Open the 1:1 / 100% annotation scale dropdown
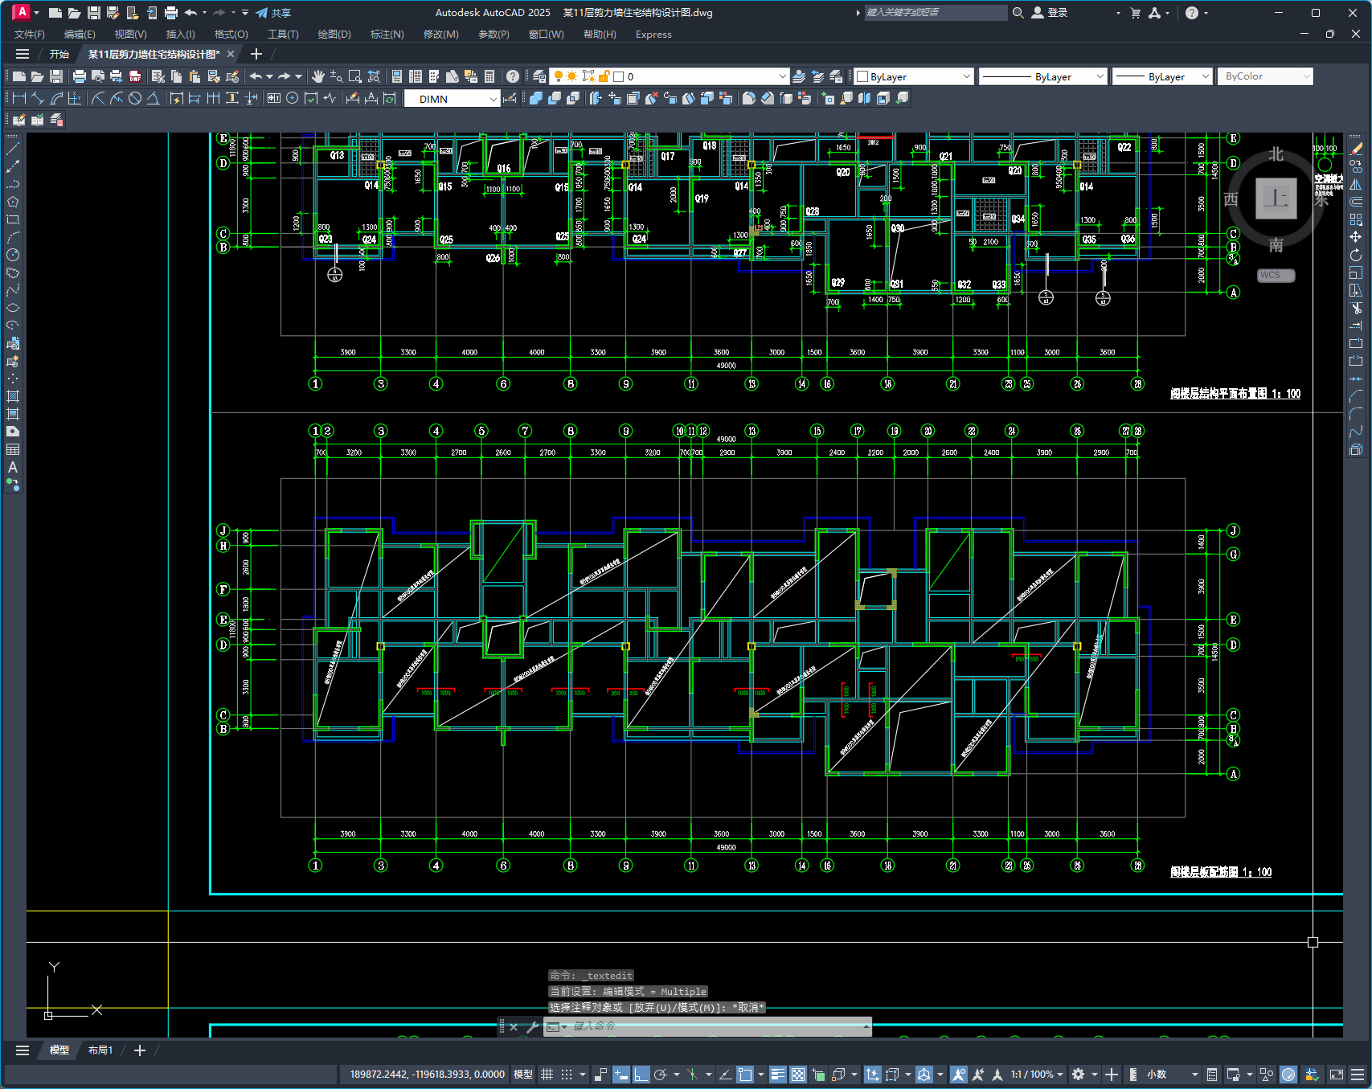This screenshot has height=1089, width=1372. click(x=1037, y=1075)
